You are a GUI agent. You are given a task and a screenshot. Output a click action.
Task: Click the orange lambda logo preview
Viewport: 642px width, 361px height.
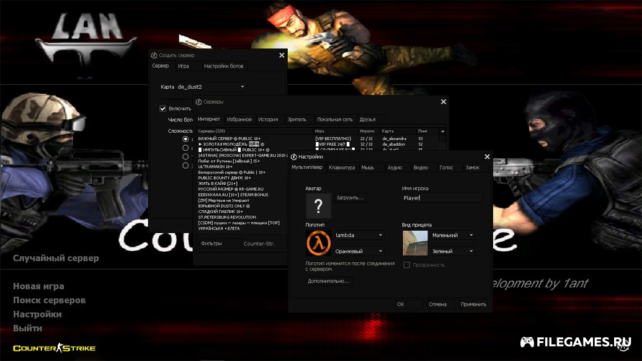[x=318, y=243]
